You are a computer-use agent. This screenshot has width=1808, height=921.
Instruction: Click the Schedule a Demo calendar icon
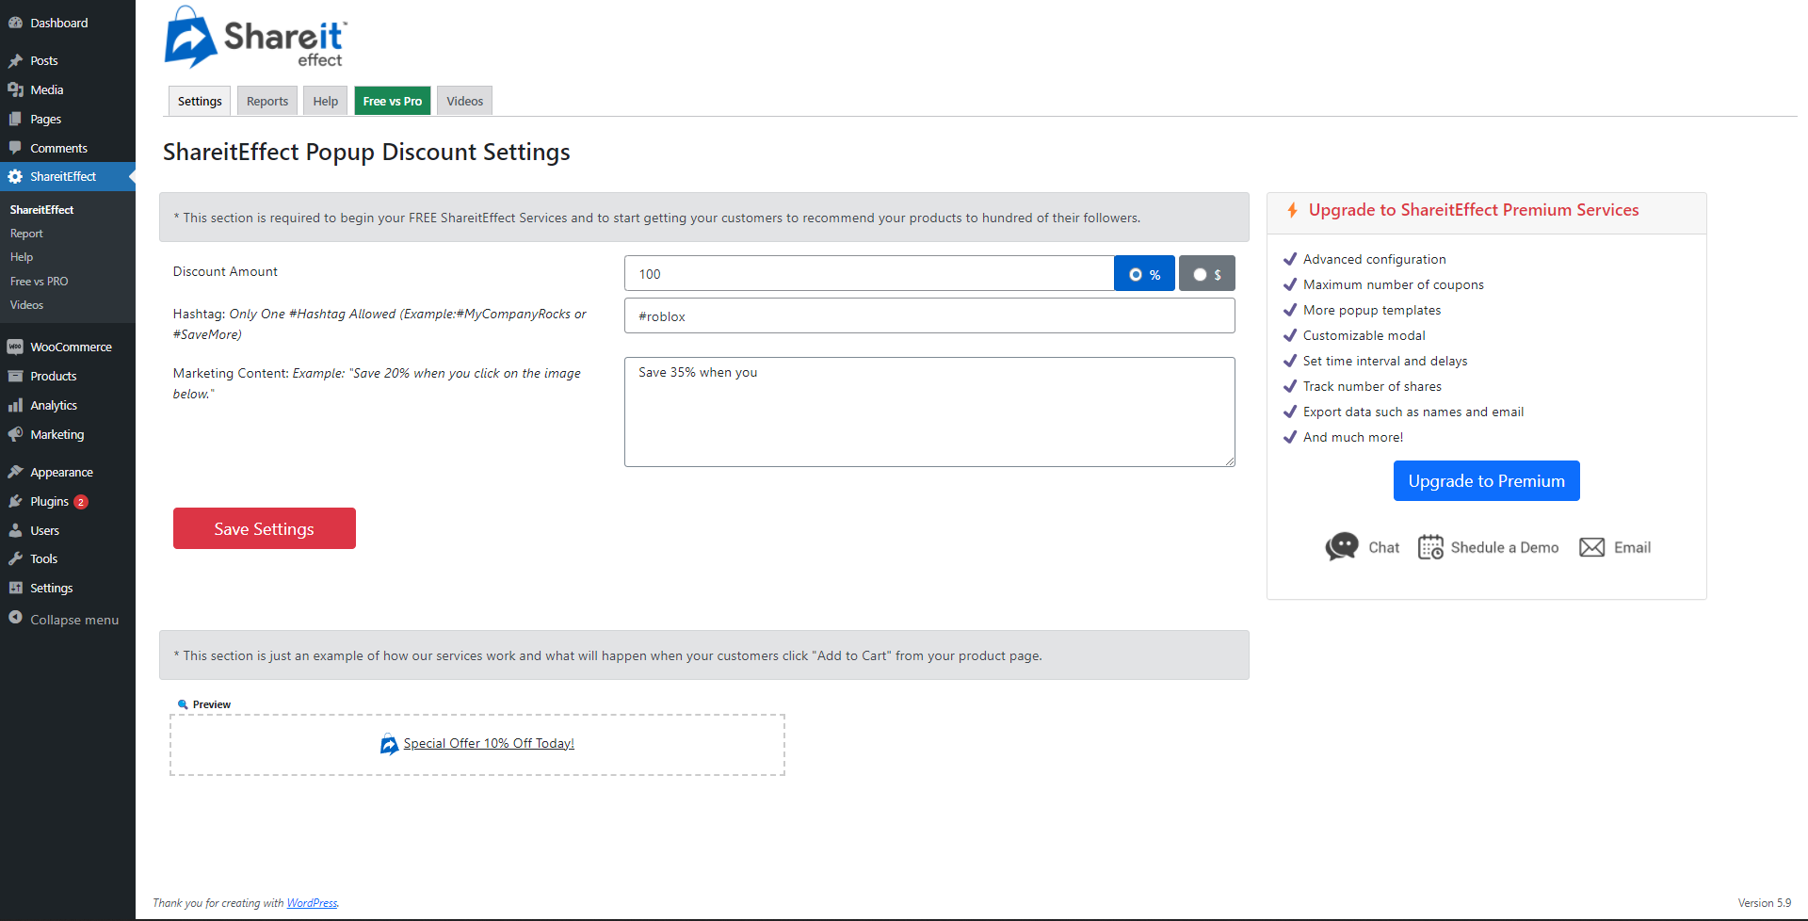pos(1430,547)
